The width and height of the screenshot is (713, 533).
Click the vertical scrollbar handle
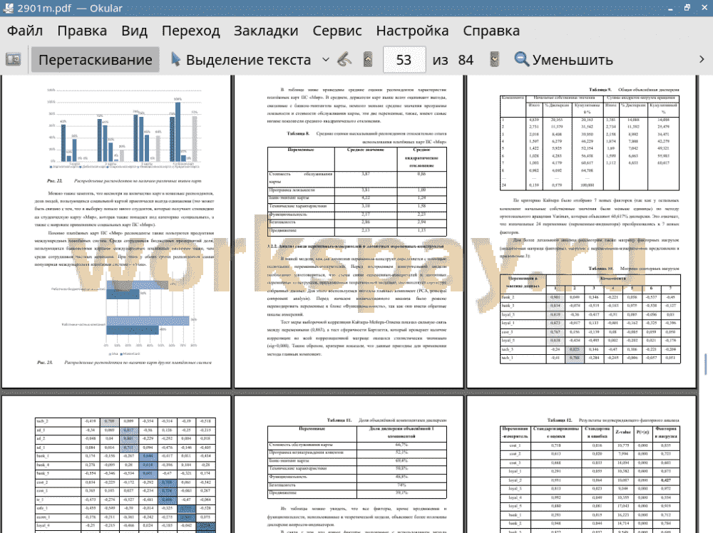click(x=706, y=364)
